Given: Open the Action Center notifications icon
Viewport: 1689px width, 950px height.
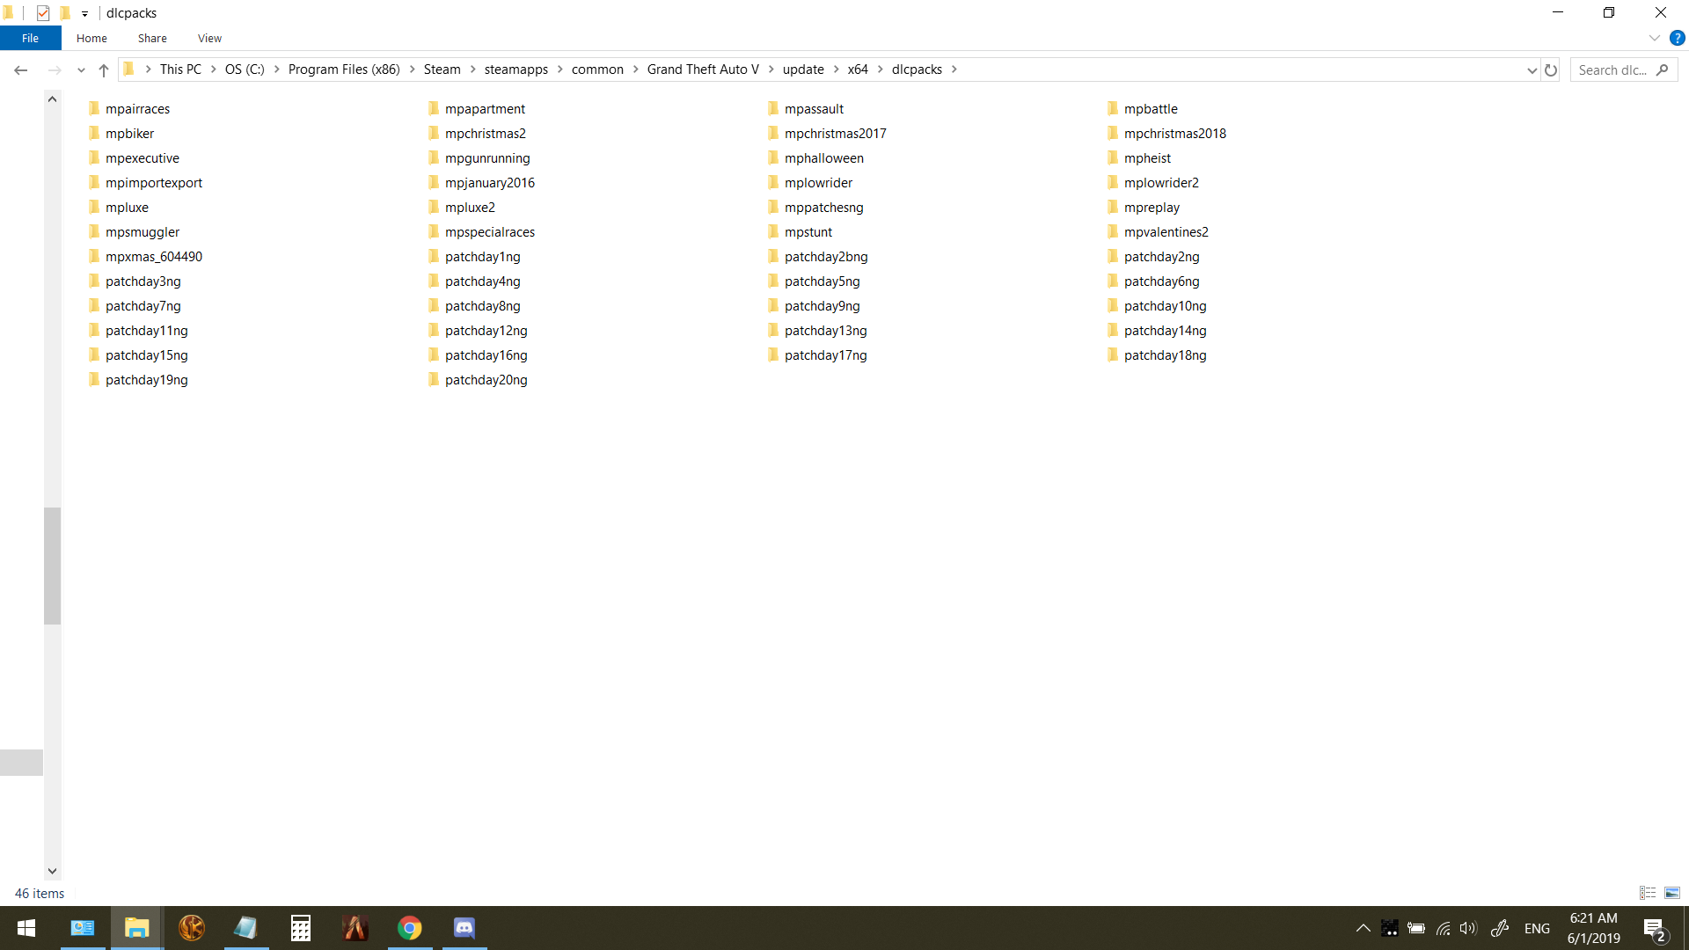Looking at the screenshot, I should [x=1654, y=929].
